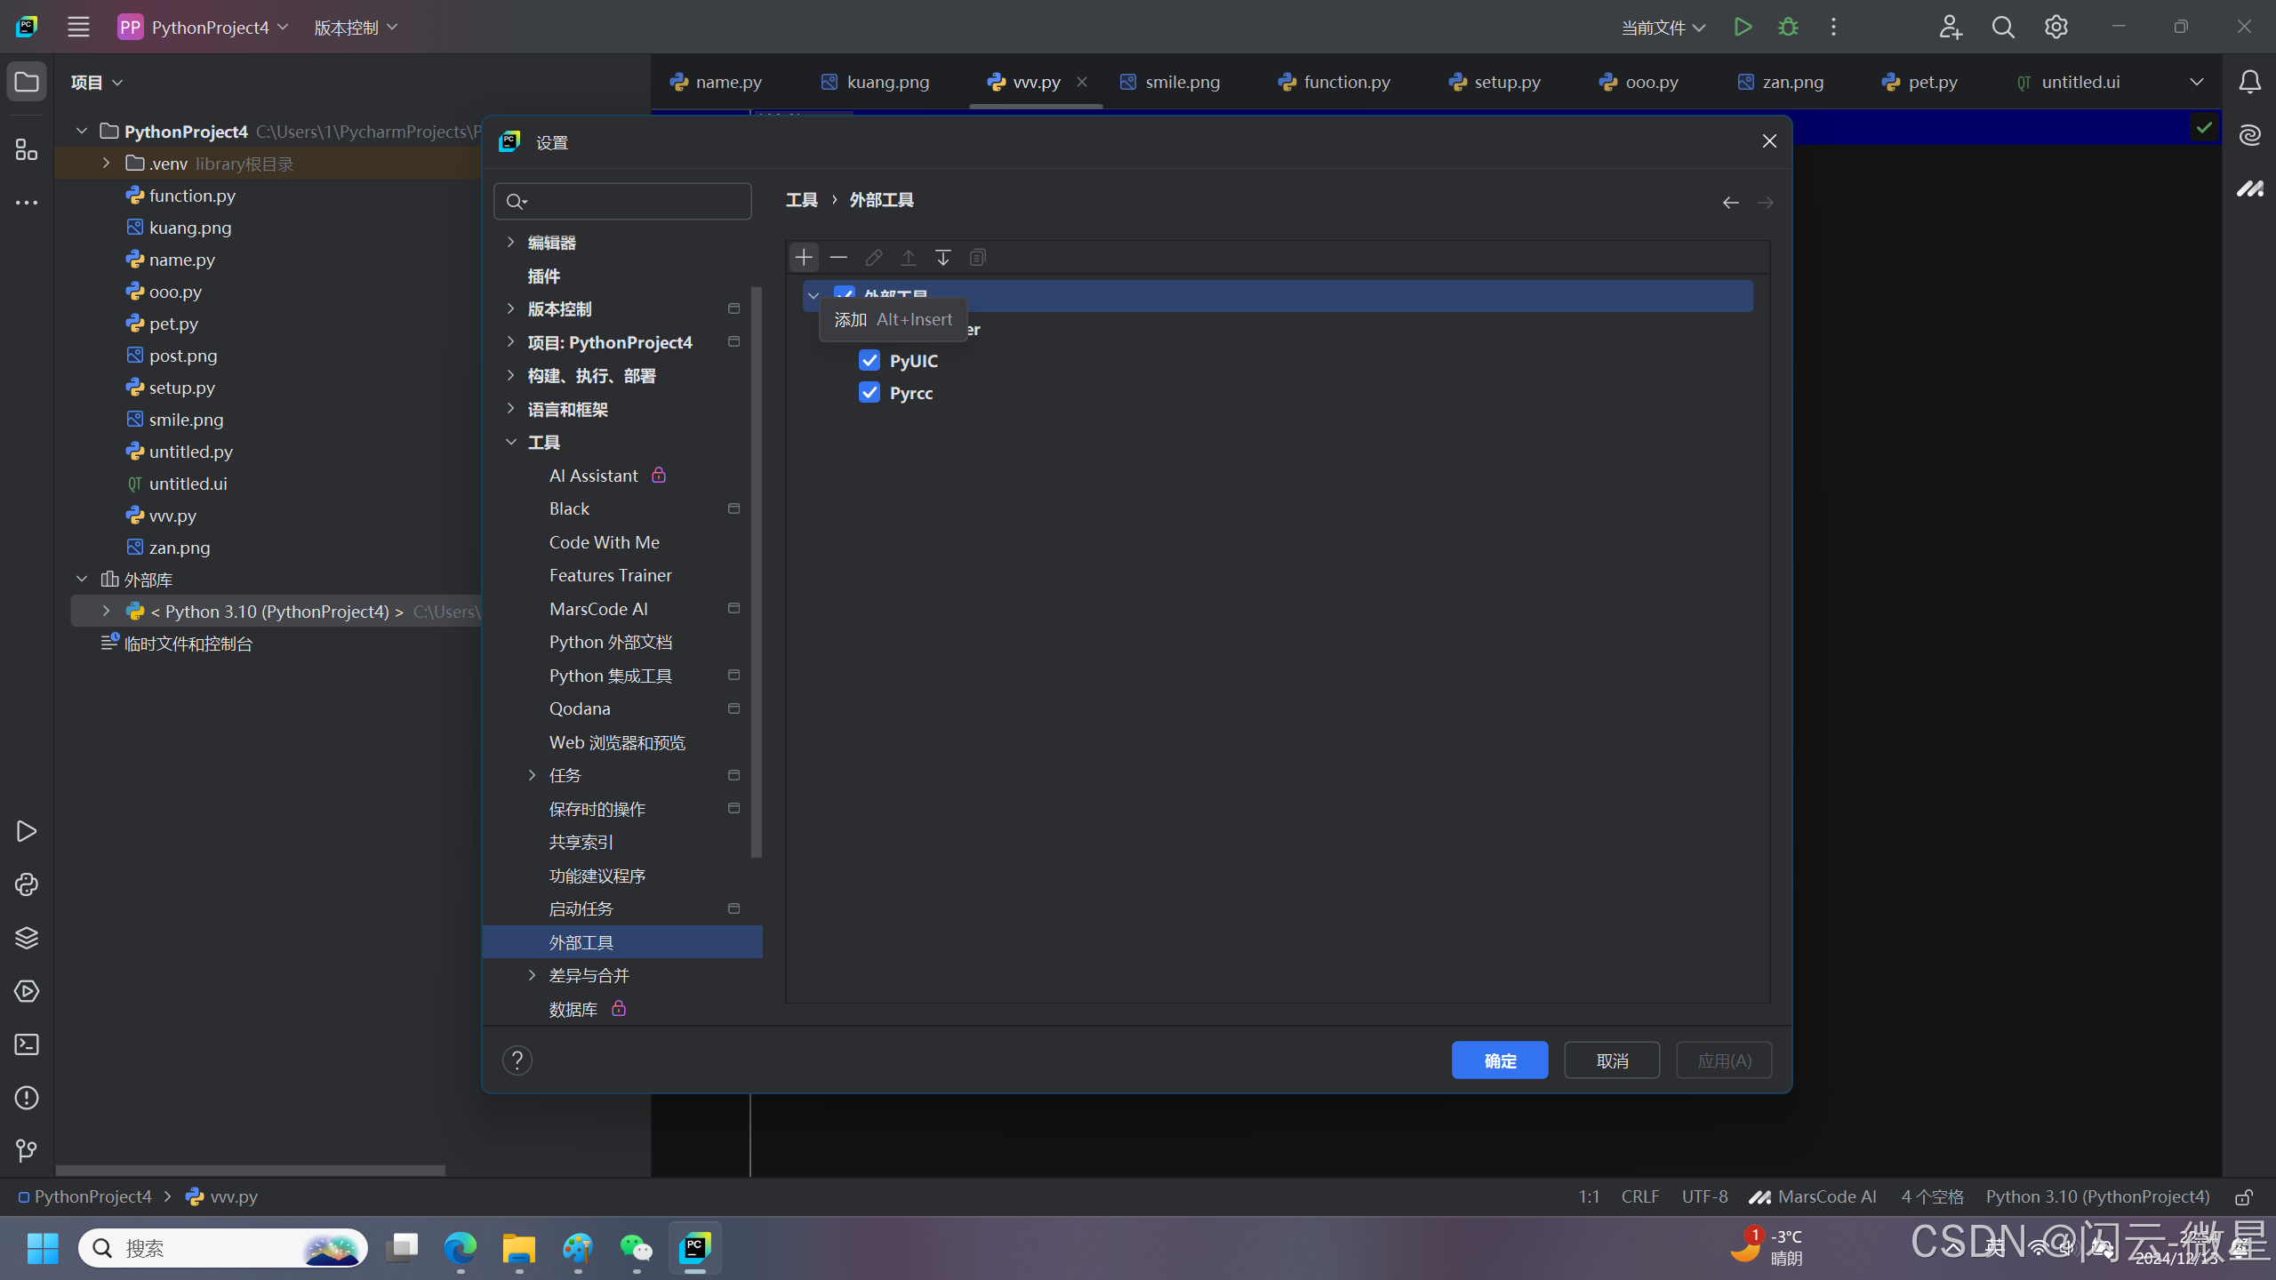This screenshot has height=1280, width=2276.
Task: Click the Add external tool plus icon
Action: click(x=803, y=258)
